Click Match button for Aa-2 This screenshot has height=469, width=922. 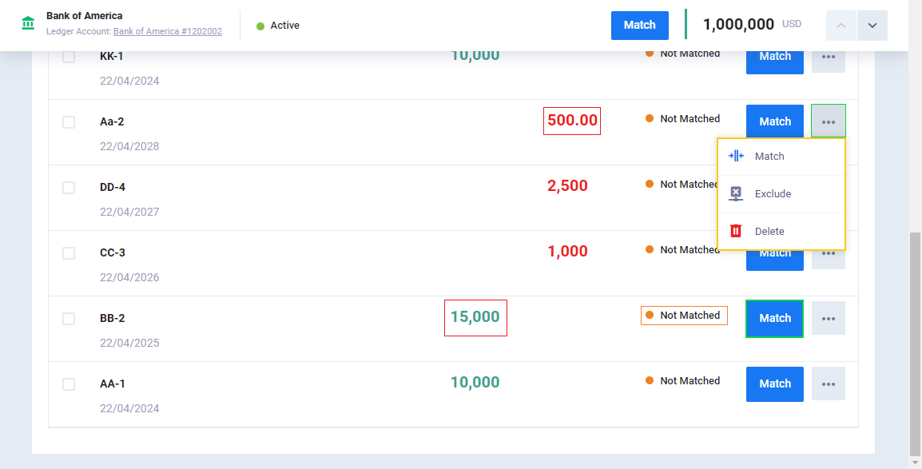pos(774,121)
